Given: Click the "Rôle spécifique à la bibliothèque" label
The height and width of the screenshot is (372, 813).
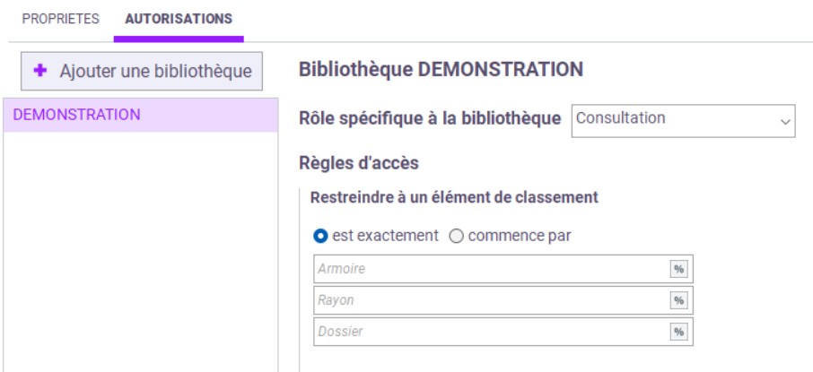Looking at the screenshot, I should point(430,118).
